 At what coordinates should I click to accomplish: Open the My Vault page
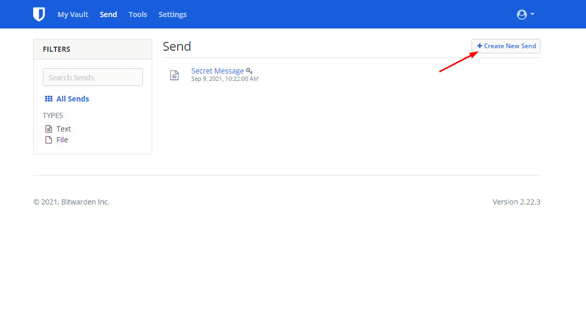pos(73,14)
